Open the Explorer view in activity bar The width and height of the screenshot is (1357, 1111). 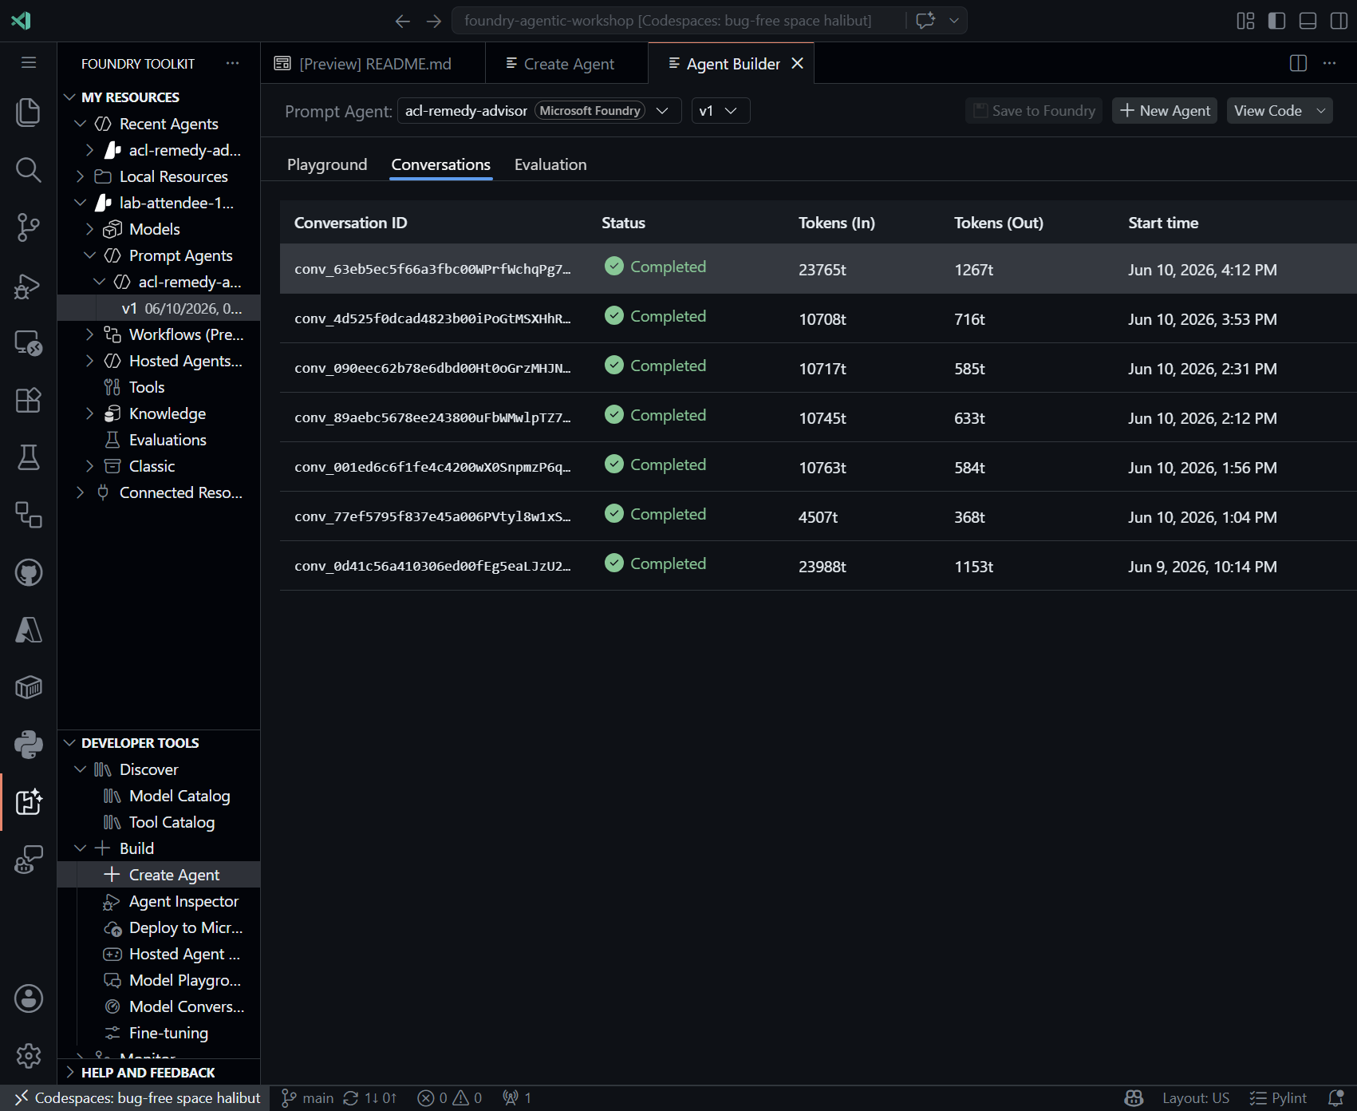tap(29, 112)
